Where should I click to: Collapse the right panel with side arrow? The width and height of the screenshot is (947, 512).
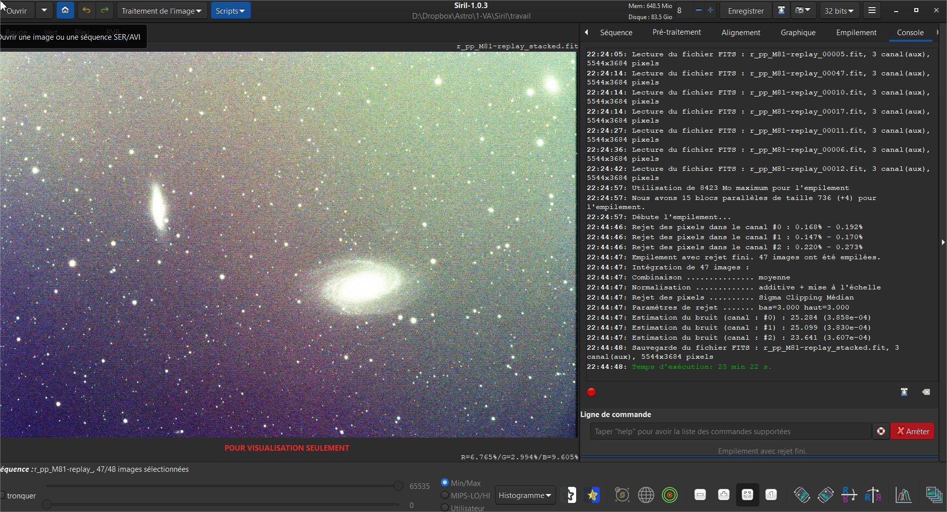[943, 242]
